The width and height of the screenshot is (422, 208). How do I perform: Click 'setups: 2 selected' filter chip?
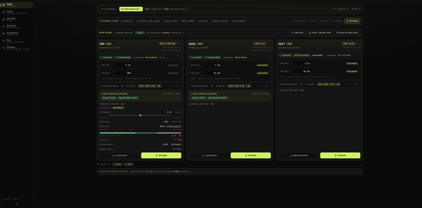coord(220,21)
